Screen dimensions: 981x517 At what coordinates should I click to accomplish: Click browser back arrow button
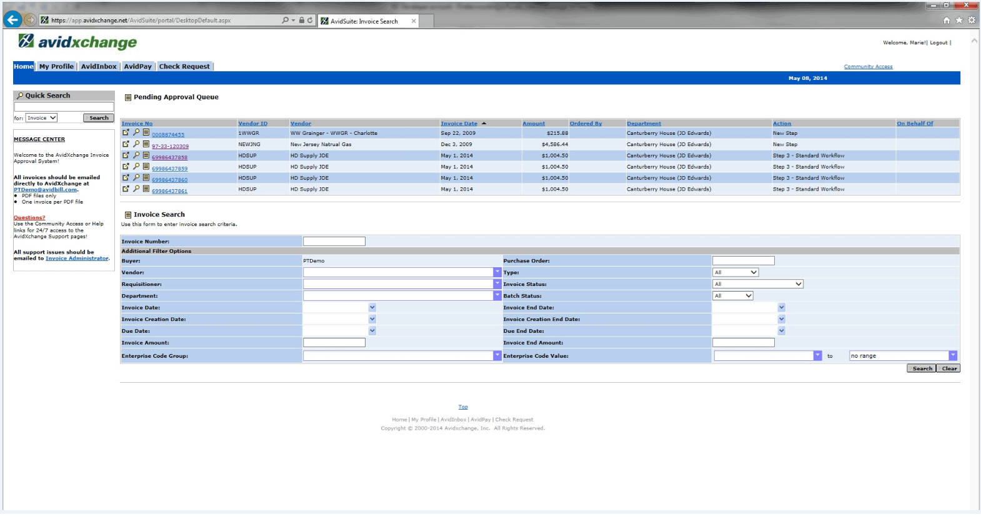click(x=12, y=20)
